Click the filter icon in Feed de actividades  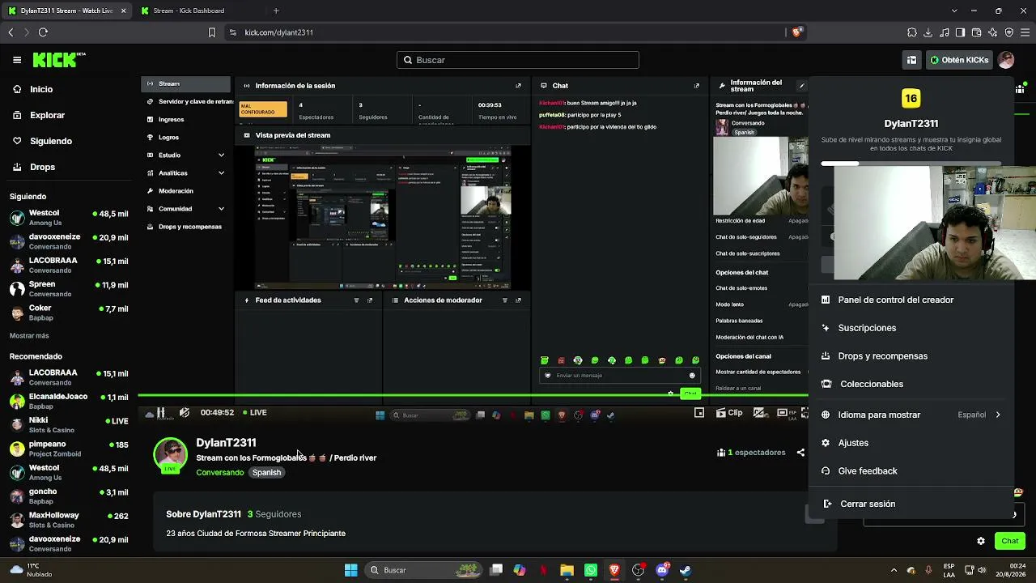(356, 300)
